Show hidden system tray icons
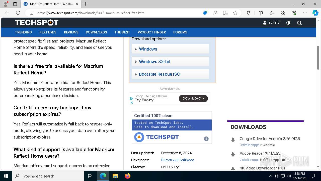This screenshot has height=181, width=321. pyautogui.click(x=270, y=176)
